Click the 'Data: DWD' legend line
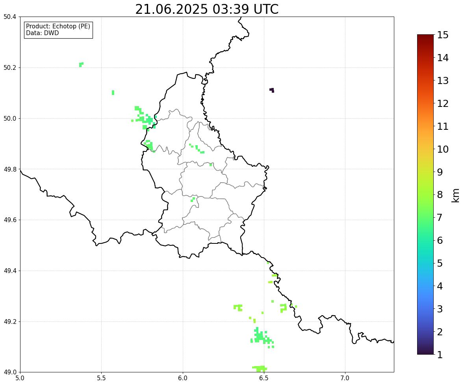Viewport: 464px width, 385px height. click(42, 33)
